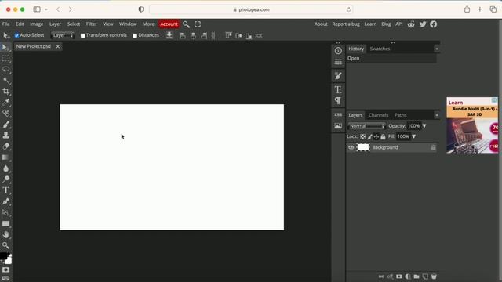
Task: Click the Background layer thumbnail
Action: click(363, 147)
